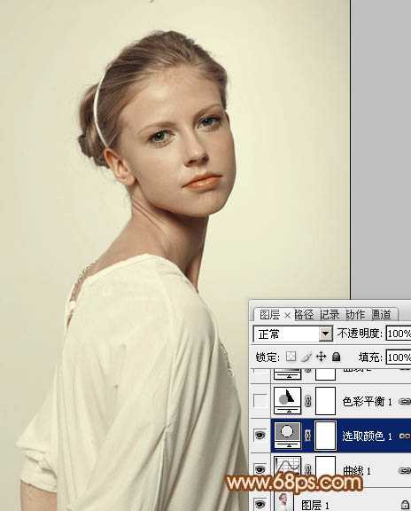The image size is (411, 511).
Task: Hide the 选取颜色 1 layer via eye
Action: pos(260,435)
